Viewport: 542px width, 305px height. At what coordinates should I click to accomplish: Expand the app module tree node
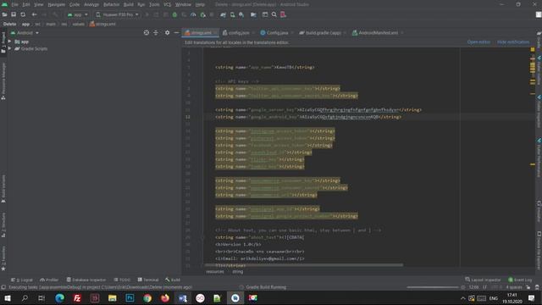[x=9, y=42]
